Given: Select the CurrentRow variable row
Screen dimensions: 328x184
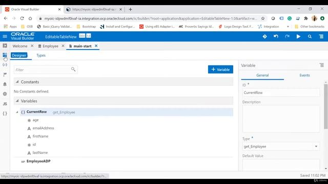Looking at the screenshot, I should pos(127,112).
